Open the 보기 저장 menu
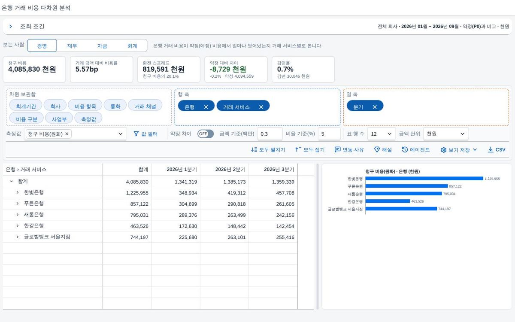Screen dimensions: 515x322 (x=459, y=150)
